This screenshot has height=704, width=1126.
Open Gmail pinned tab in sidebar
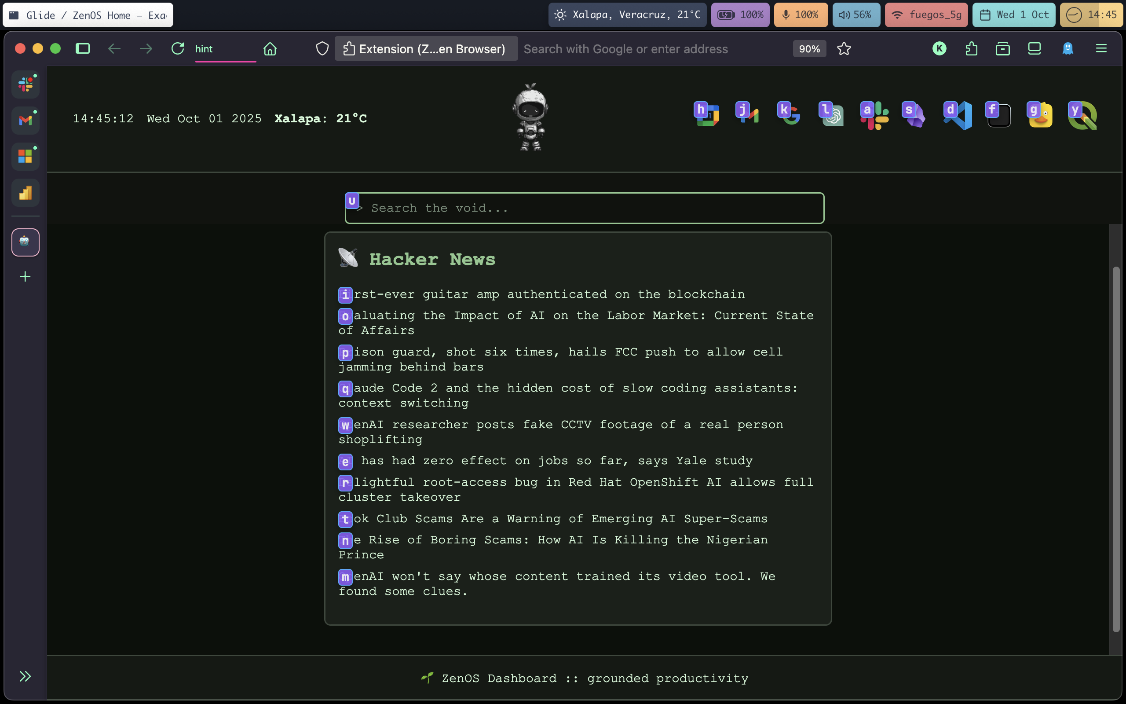[x=25, y=121]
